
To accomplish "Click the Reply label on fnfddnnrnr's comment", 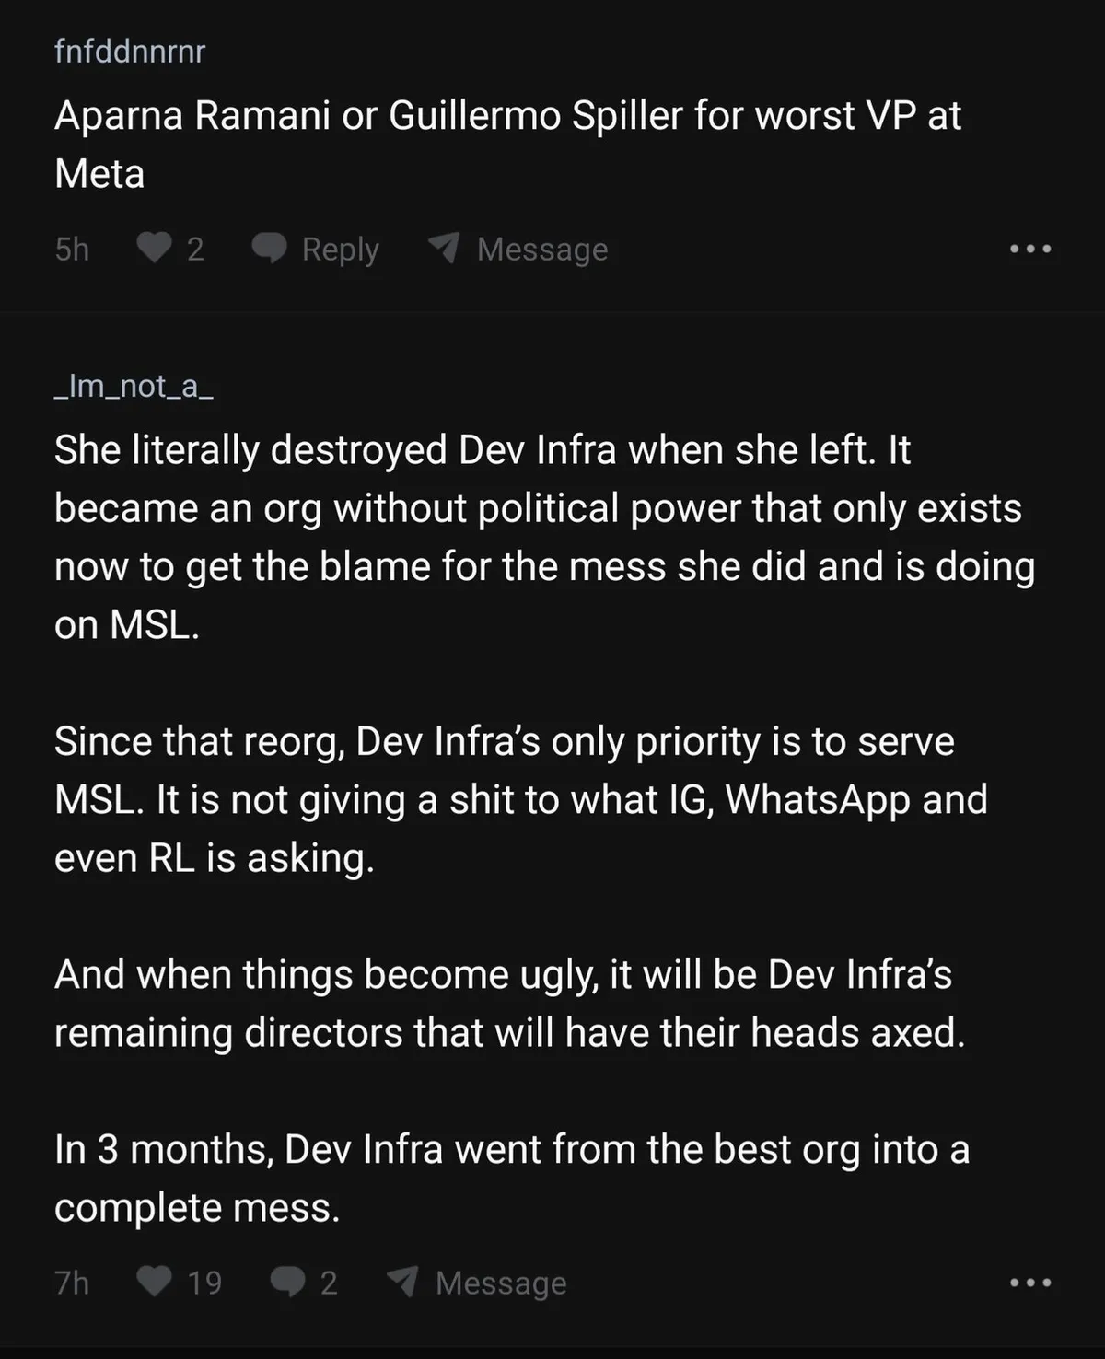I will [x=340, y=249].
